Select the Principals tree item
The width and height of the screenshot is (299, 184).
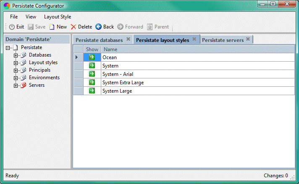pyautogui.click(x=39, y=70)
